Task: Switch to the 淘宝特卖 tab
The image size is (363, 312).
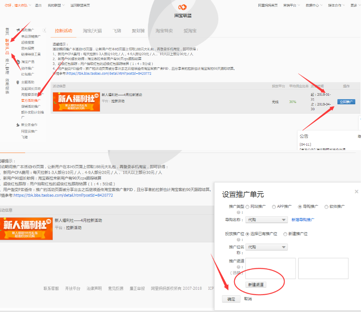Action: pyautogui.click(x=164, y=31)
